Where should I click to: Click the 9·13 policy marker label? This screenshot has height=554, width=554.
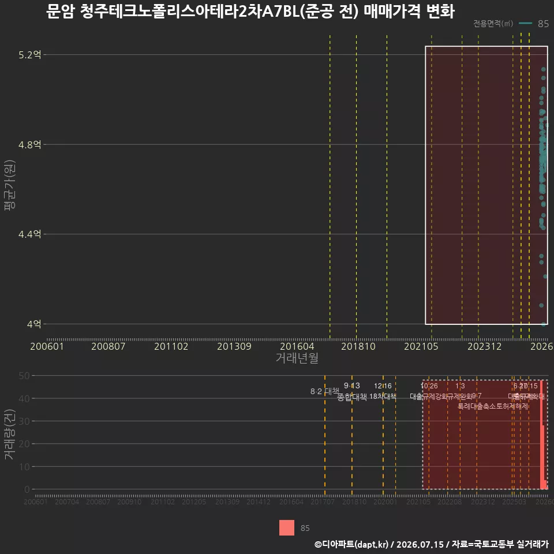click(x=352, y=385)
